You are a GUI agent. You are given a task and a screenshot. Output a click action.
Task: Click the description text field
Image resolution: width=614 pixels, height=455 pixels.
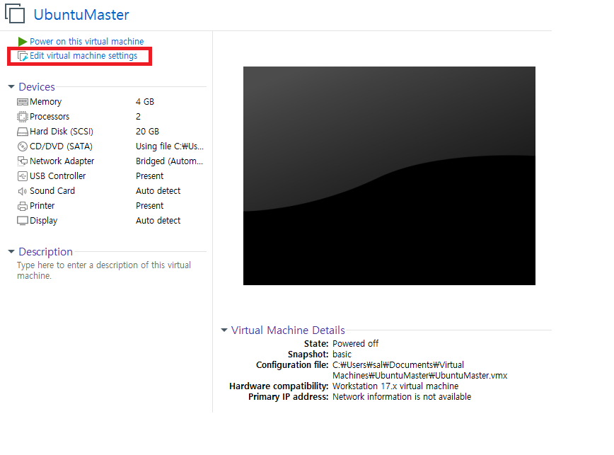[104, 270]
